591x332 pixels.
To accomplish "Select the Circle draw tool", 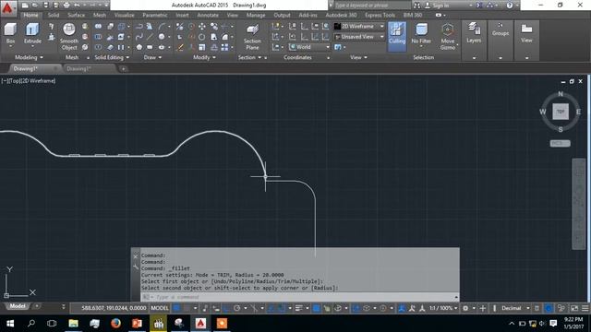I will point(162,37).
